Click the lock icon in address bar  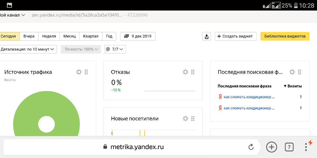tap(105, 147)
